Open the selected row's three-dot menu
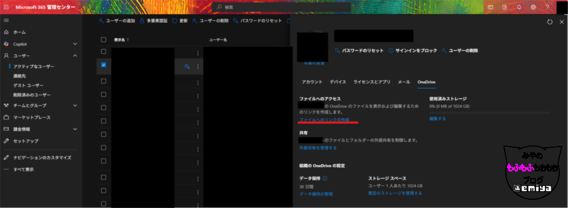The image size is (568, 208). coord(198,66)
